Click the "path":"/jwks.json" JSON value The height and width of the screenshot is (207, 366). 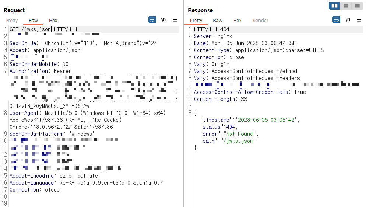coord(238,141)
